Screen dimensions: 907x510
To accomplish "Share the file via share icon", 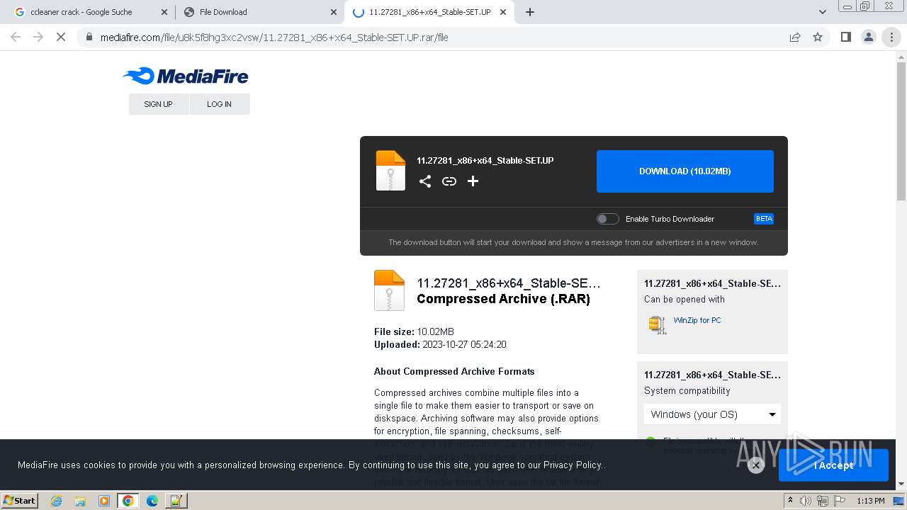I will [425, 181].
